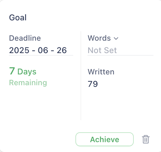The width and height of the screenshot is (161, 152).
Task: Open the Words unit dropdown
Action: tap(103, 38)
